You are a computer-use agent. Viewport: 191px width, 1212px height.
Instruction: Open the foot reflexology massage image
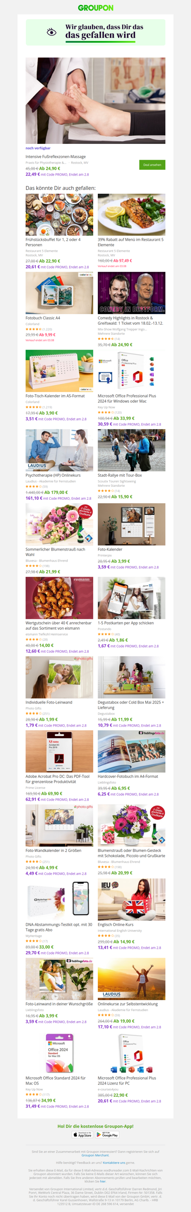point(95,101)
